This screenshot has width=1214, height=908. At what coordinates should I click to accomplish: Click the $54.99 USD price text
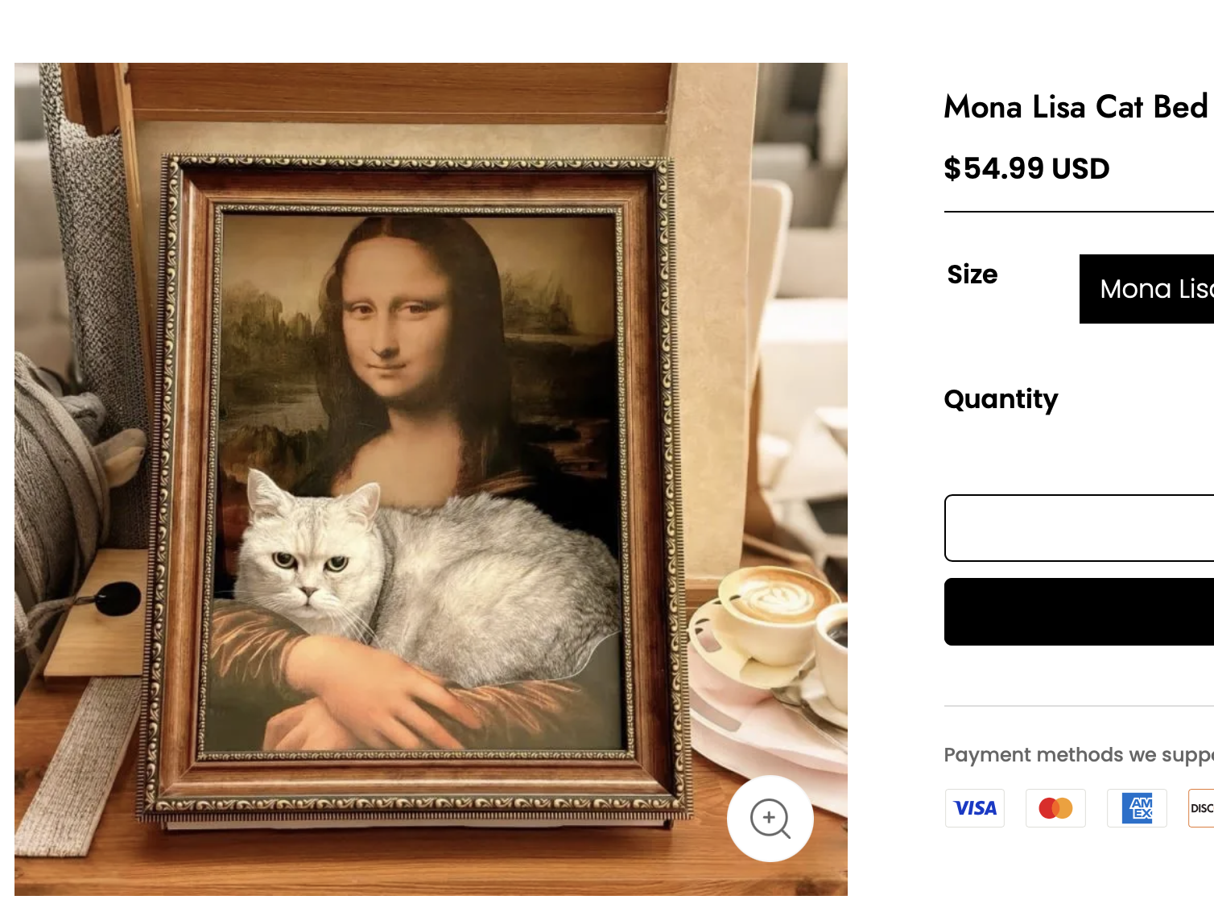[1026, 169]
